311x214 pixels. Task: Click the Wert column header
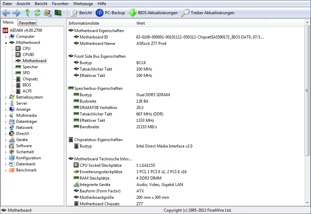point(200,23)
